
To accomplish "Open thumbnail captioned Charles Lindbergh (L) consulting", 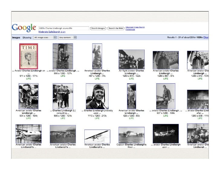I will click(x=63, y=96).
